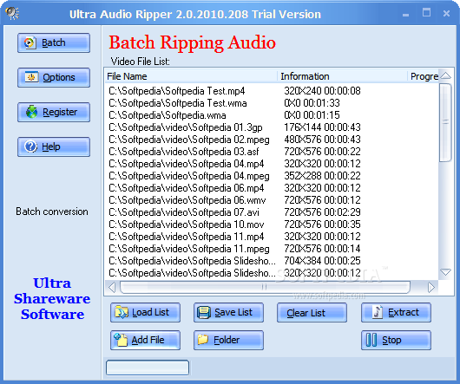The image size is (460, 384).
Task: Add File to the list
Action: pyautogui.click(x=145, y=340)
